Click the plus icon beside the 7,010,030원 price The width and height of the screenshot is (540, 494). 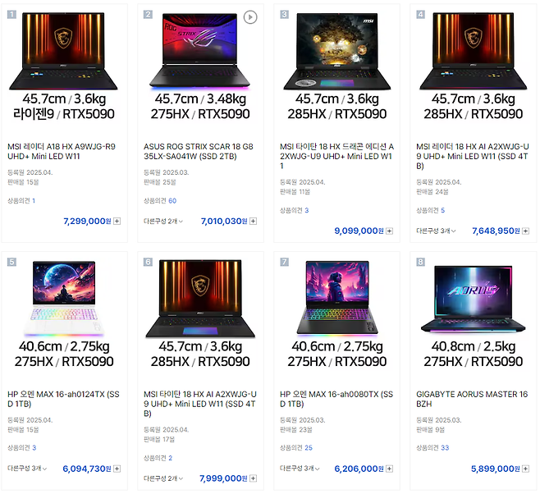pyautogui.click(x=253, y=221)
